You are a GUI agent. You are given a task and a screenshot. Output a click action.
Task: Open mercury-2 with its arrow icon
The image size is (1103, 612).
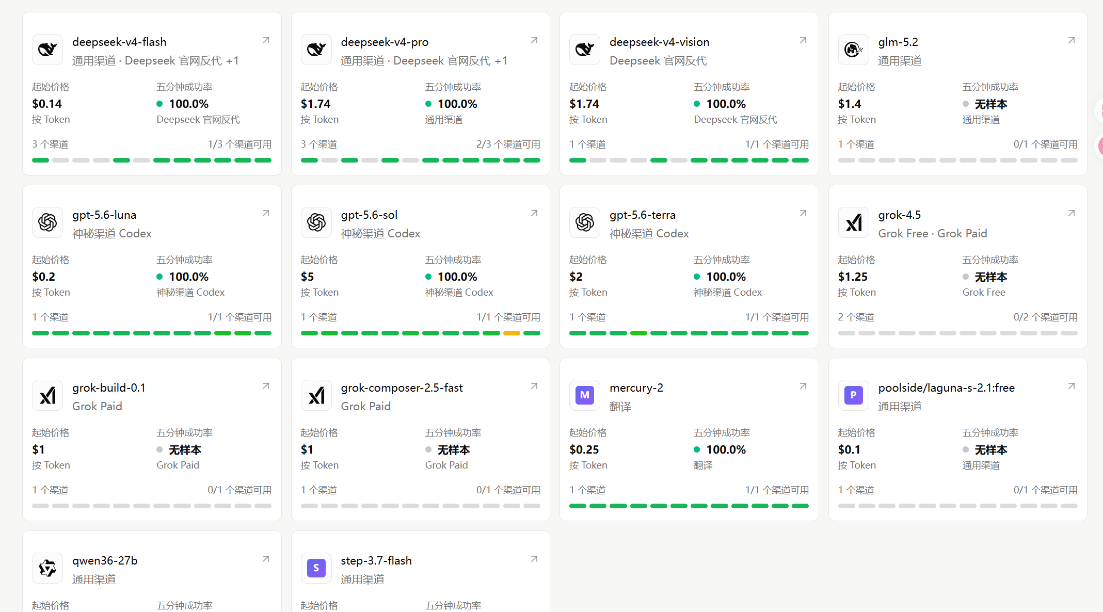[x=803, y=386]
